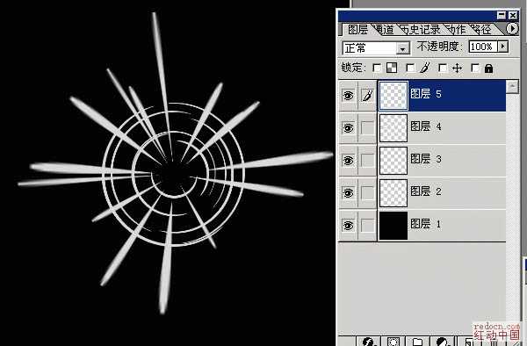This screenshot has width=527, height=346.
Task: Switch to the 历史记录 tab
Action: [421, 30]
